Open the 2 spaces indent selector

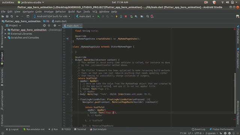pos(211,133)
